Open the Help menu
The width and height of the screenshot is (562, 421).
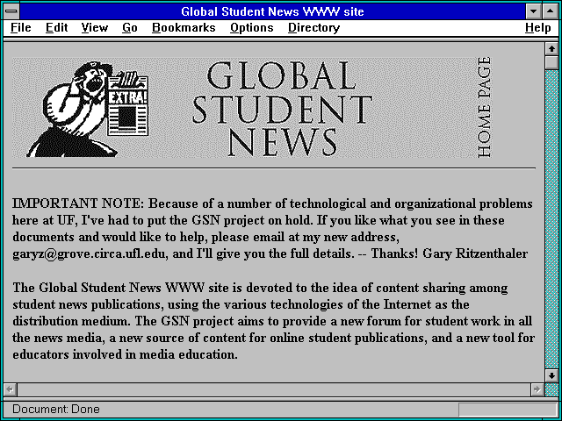click(x=538, y=28)
